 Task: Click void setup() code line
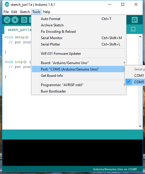point(17,37)
